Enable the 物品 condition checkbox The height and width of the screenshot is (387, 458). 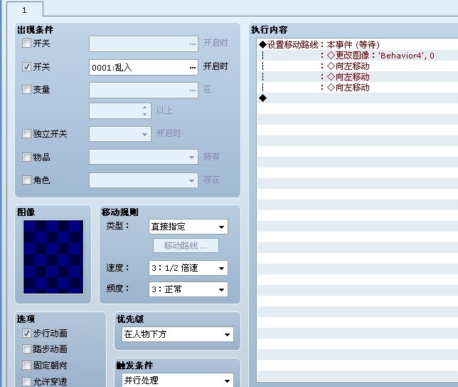[x=26, y=158]
